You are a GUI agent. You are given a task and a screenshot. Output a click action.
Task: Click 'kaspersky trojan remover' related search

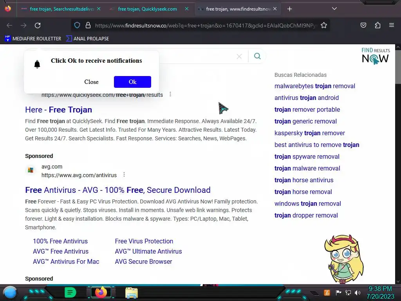[310, 133]
